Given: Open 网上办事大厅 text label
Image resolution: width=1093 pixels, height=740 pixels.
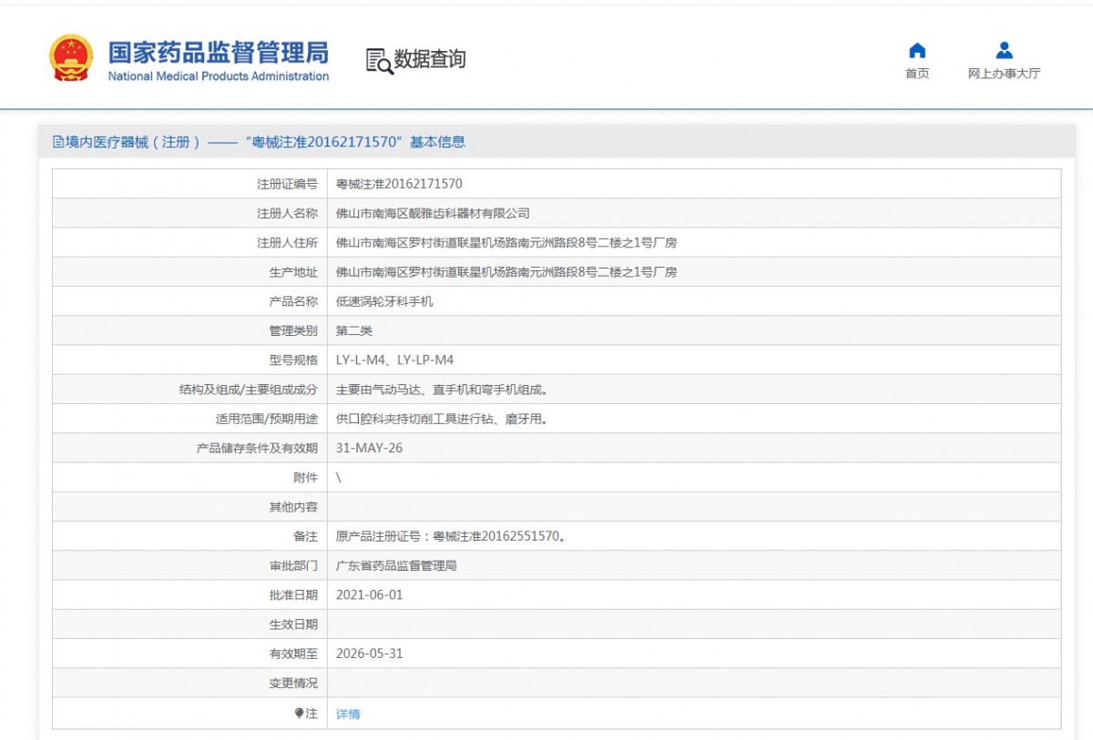Looking at the screenshot, I should pos(1004,74).
